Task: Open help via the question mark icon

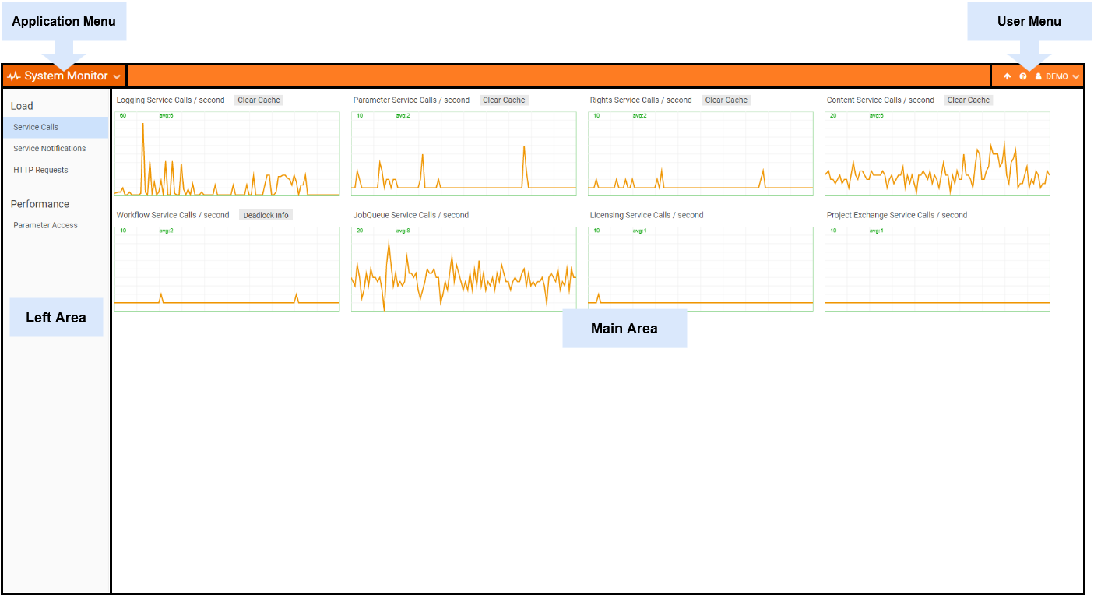Action: tap(1023, 76)
